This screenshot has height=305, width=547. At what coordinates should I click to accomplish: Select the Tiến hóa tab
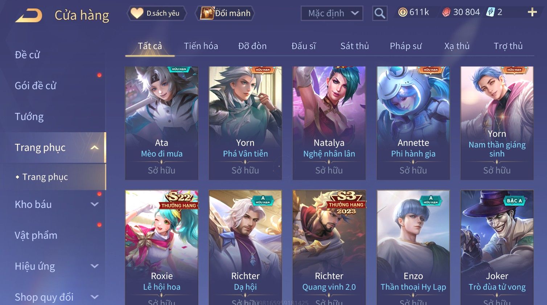point(201,46)
